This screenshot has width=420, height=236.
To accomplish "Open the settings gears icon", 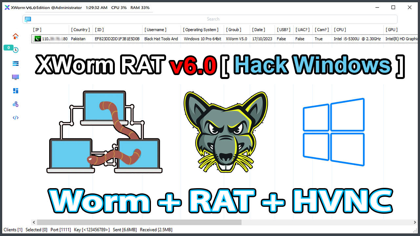I will coord(15,104).
